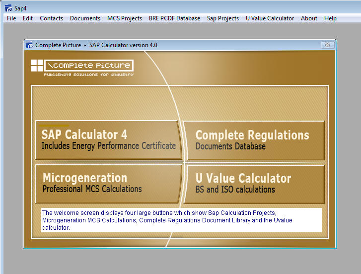The width and height of the screenshot is (361, 274).
Task: Open Microgeneration Professional MCS Calculations
Action: [108, 184]
